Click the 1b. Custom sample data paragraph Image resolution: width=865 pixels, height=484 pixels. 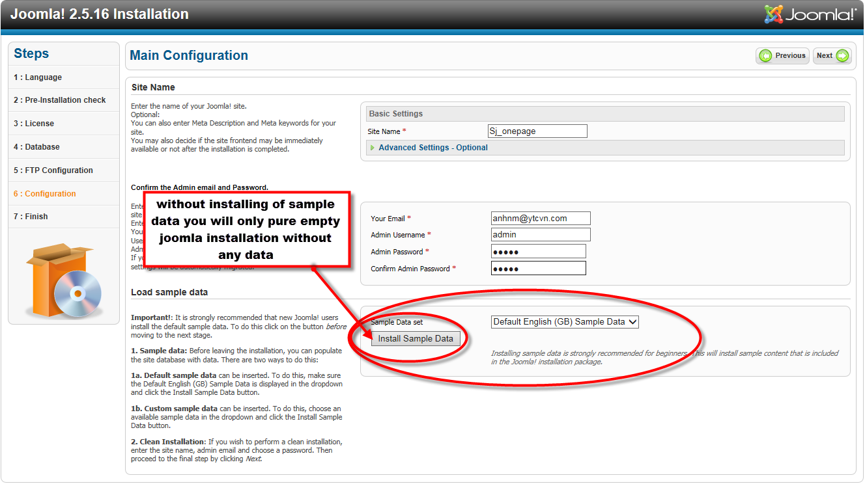[236, 417]
